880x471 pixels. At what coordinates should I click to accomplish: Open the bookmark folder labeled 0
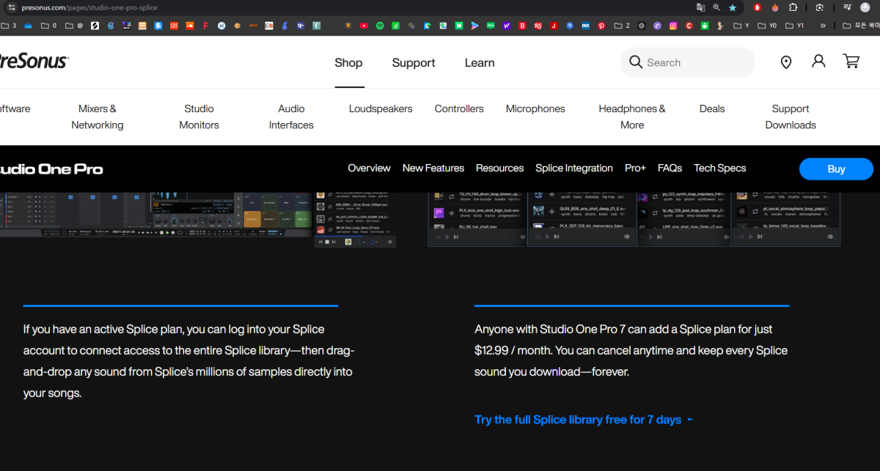click(48, 26)
